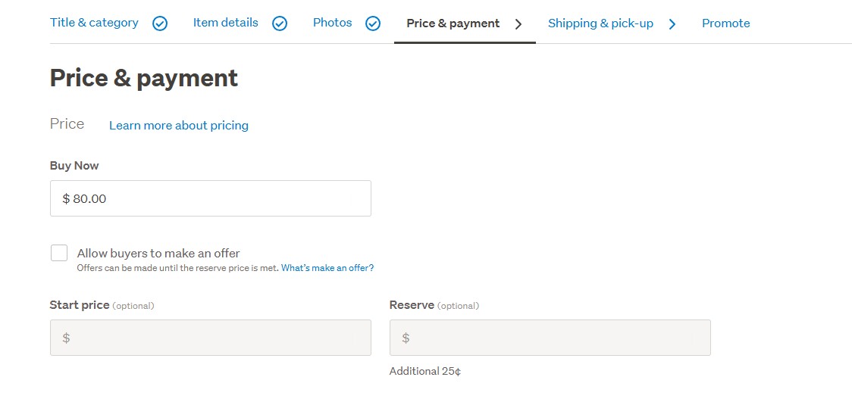Click the Start price input box
This screenshot has height=402, width=852.
click(x=211, y=338)
